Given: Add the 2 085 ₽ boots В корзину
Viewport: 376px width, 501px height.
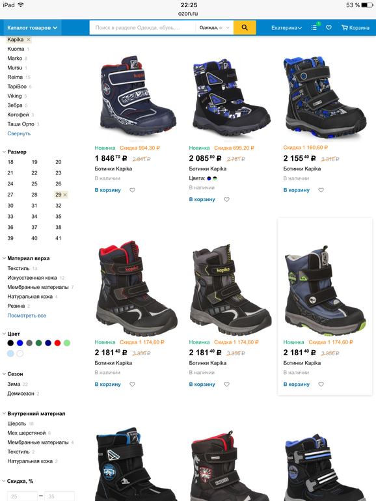Looking at the screenshot, I should (x=202, y=199).
